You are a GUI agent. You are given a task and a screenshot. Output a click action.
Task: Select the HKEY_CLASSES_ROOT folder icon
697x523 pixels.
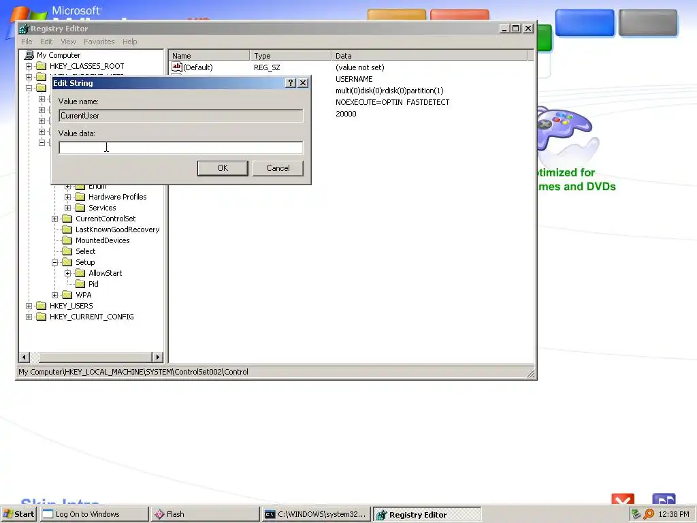pyautogui.click(x=41, y=66)
